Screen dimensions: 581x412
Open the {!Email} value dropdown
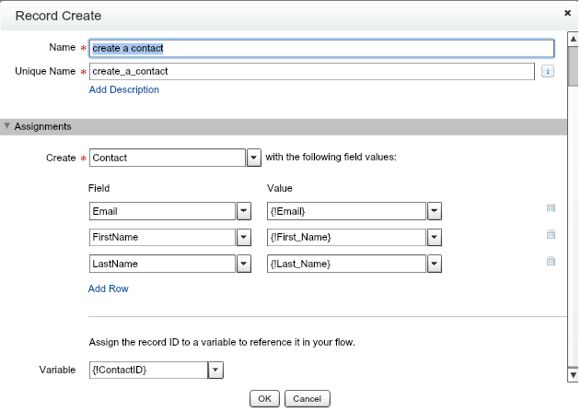point(434,211)
